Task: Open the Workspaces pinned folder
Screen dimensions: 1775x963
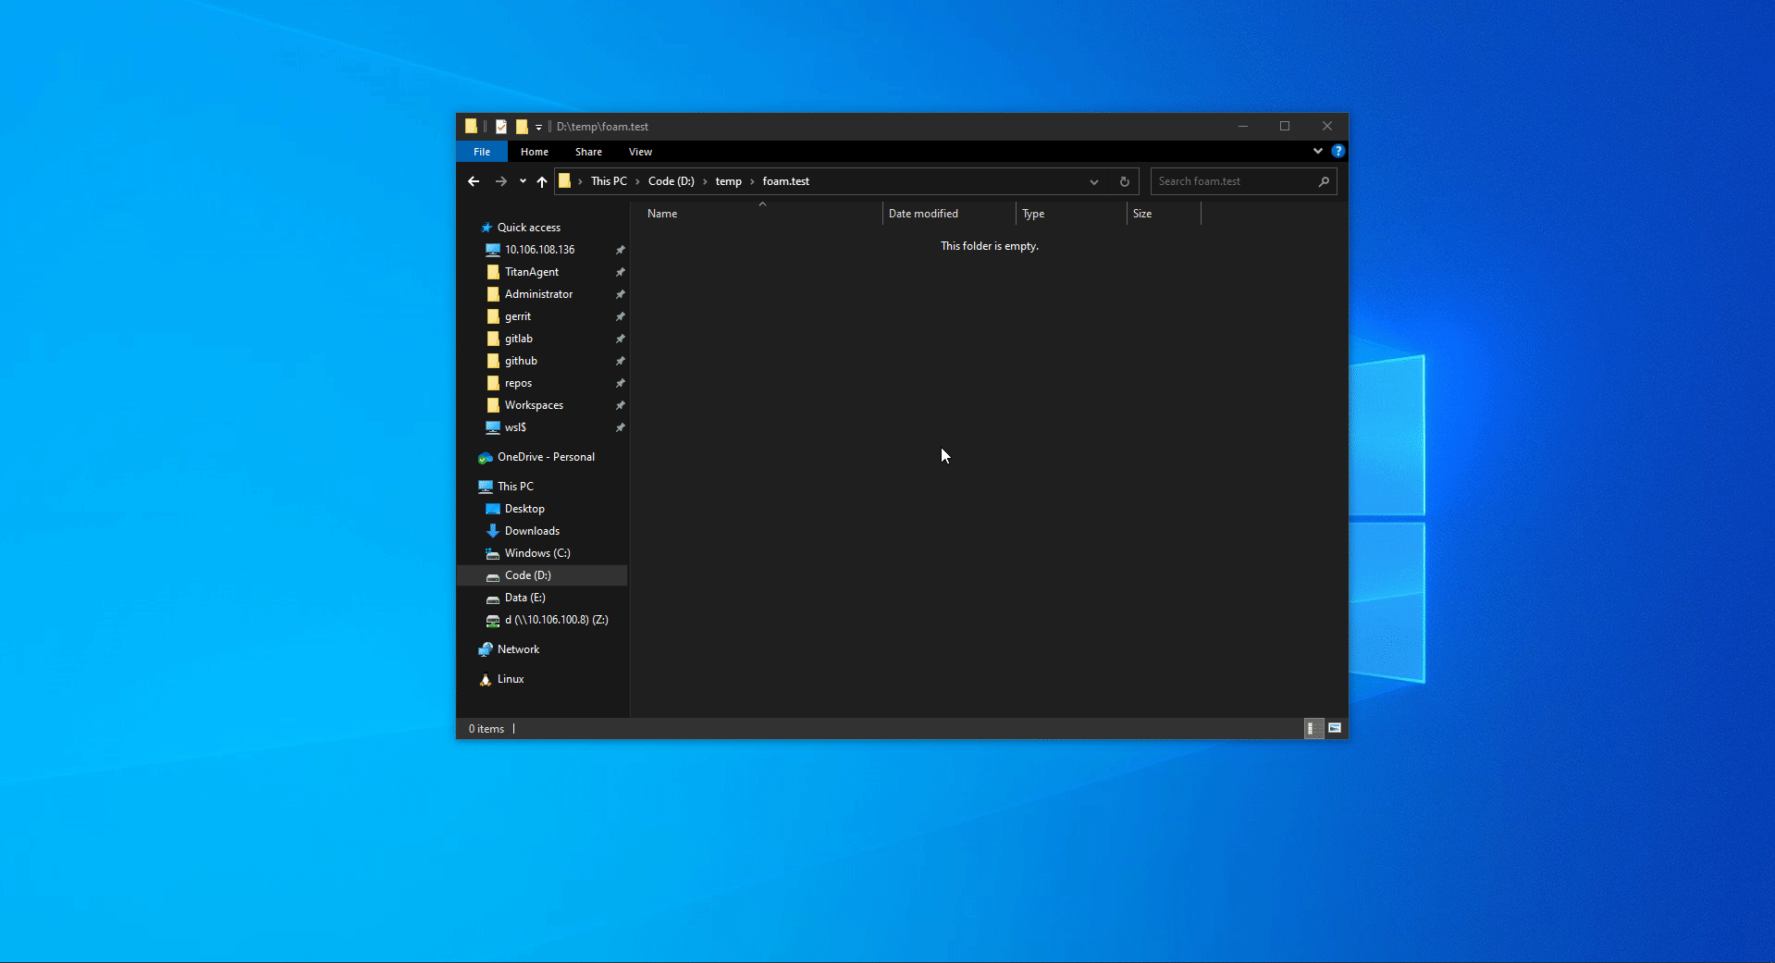Action: (x=534, y=405)
